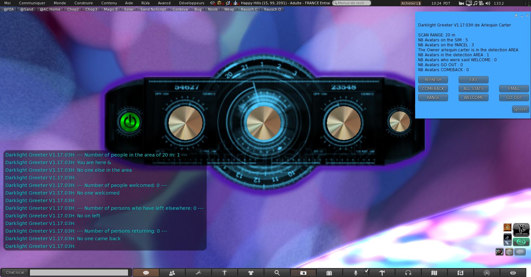The image size is (531, 277).
Task: Open the Développeurs menu
Action: click(x=191, y=3)
